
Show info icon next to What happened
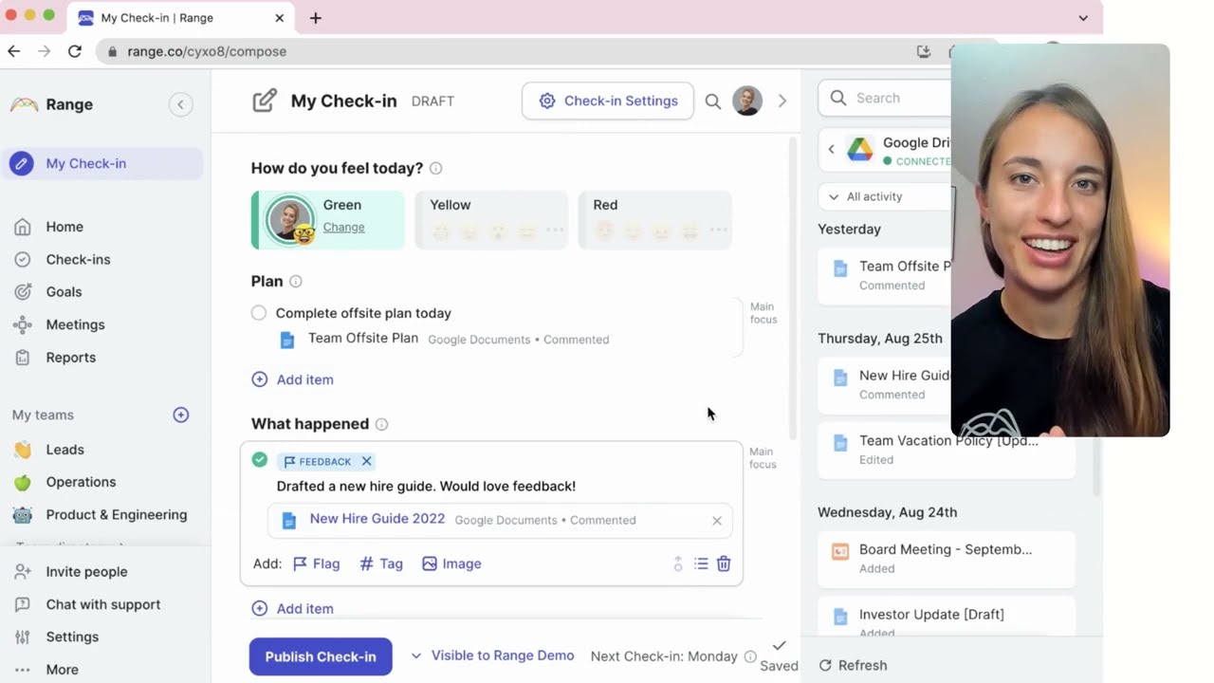coord(381,424)
